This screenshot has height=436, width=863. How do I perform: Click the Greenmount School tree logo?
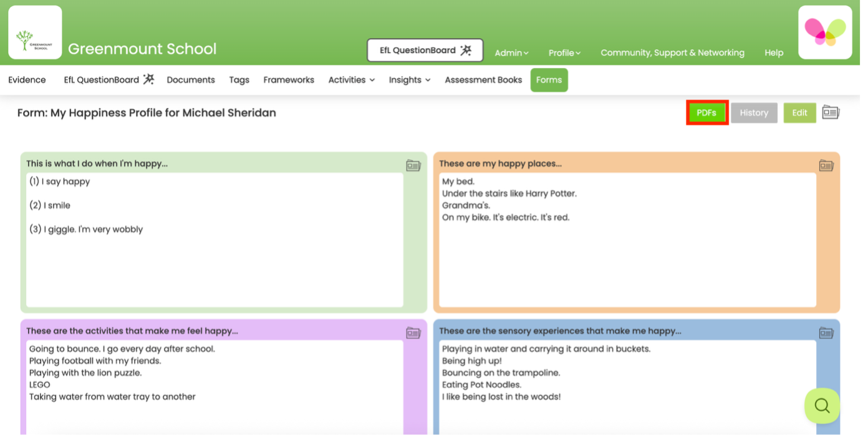(35, 32)
